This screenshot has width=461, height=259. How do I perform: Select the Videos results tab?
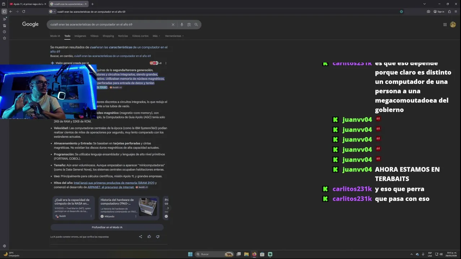[x=94, y=36]
